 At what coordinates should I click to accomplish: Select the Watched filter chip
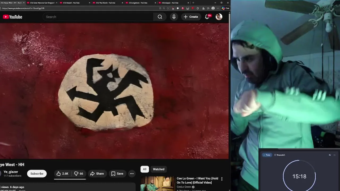(159, 169)
